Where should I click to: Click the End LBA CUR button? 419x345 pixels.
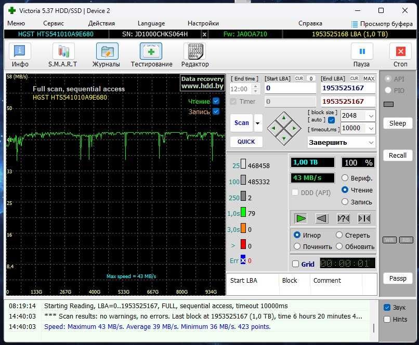(x=355, y=78)
